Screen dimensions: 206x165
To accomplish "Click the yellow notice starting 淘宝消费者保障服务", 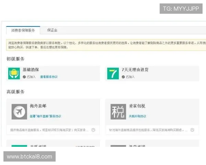I will 106,45.
